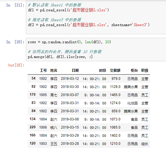Image resolution: width=166 pixels, height=148 pixels.
Task: Click the transaction amount 1085.0
Action: tap(115, 127)
